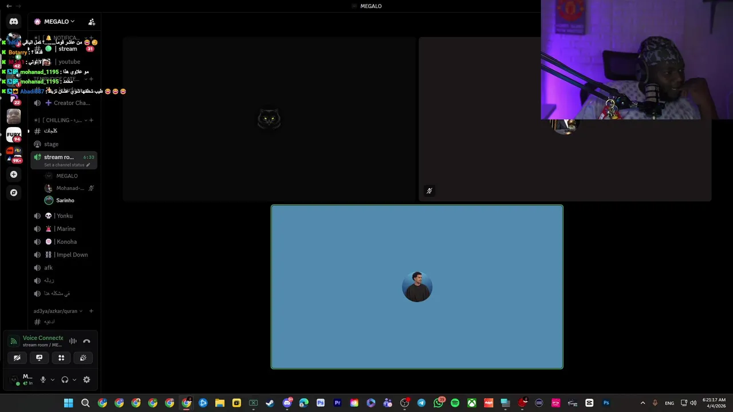Open Windows Start menu
The width and height of the screenshot is (733, 412).
(69, 403)
